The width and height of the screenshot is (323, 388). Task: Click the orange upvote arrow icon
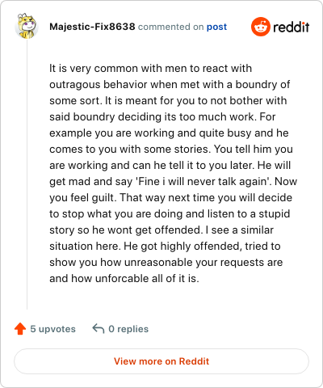pos(20,329)
